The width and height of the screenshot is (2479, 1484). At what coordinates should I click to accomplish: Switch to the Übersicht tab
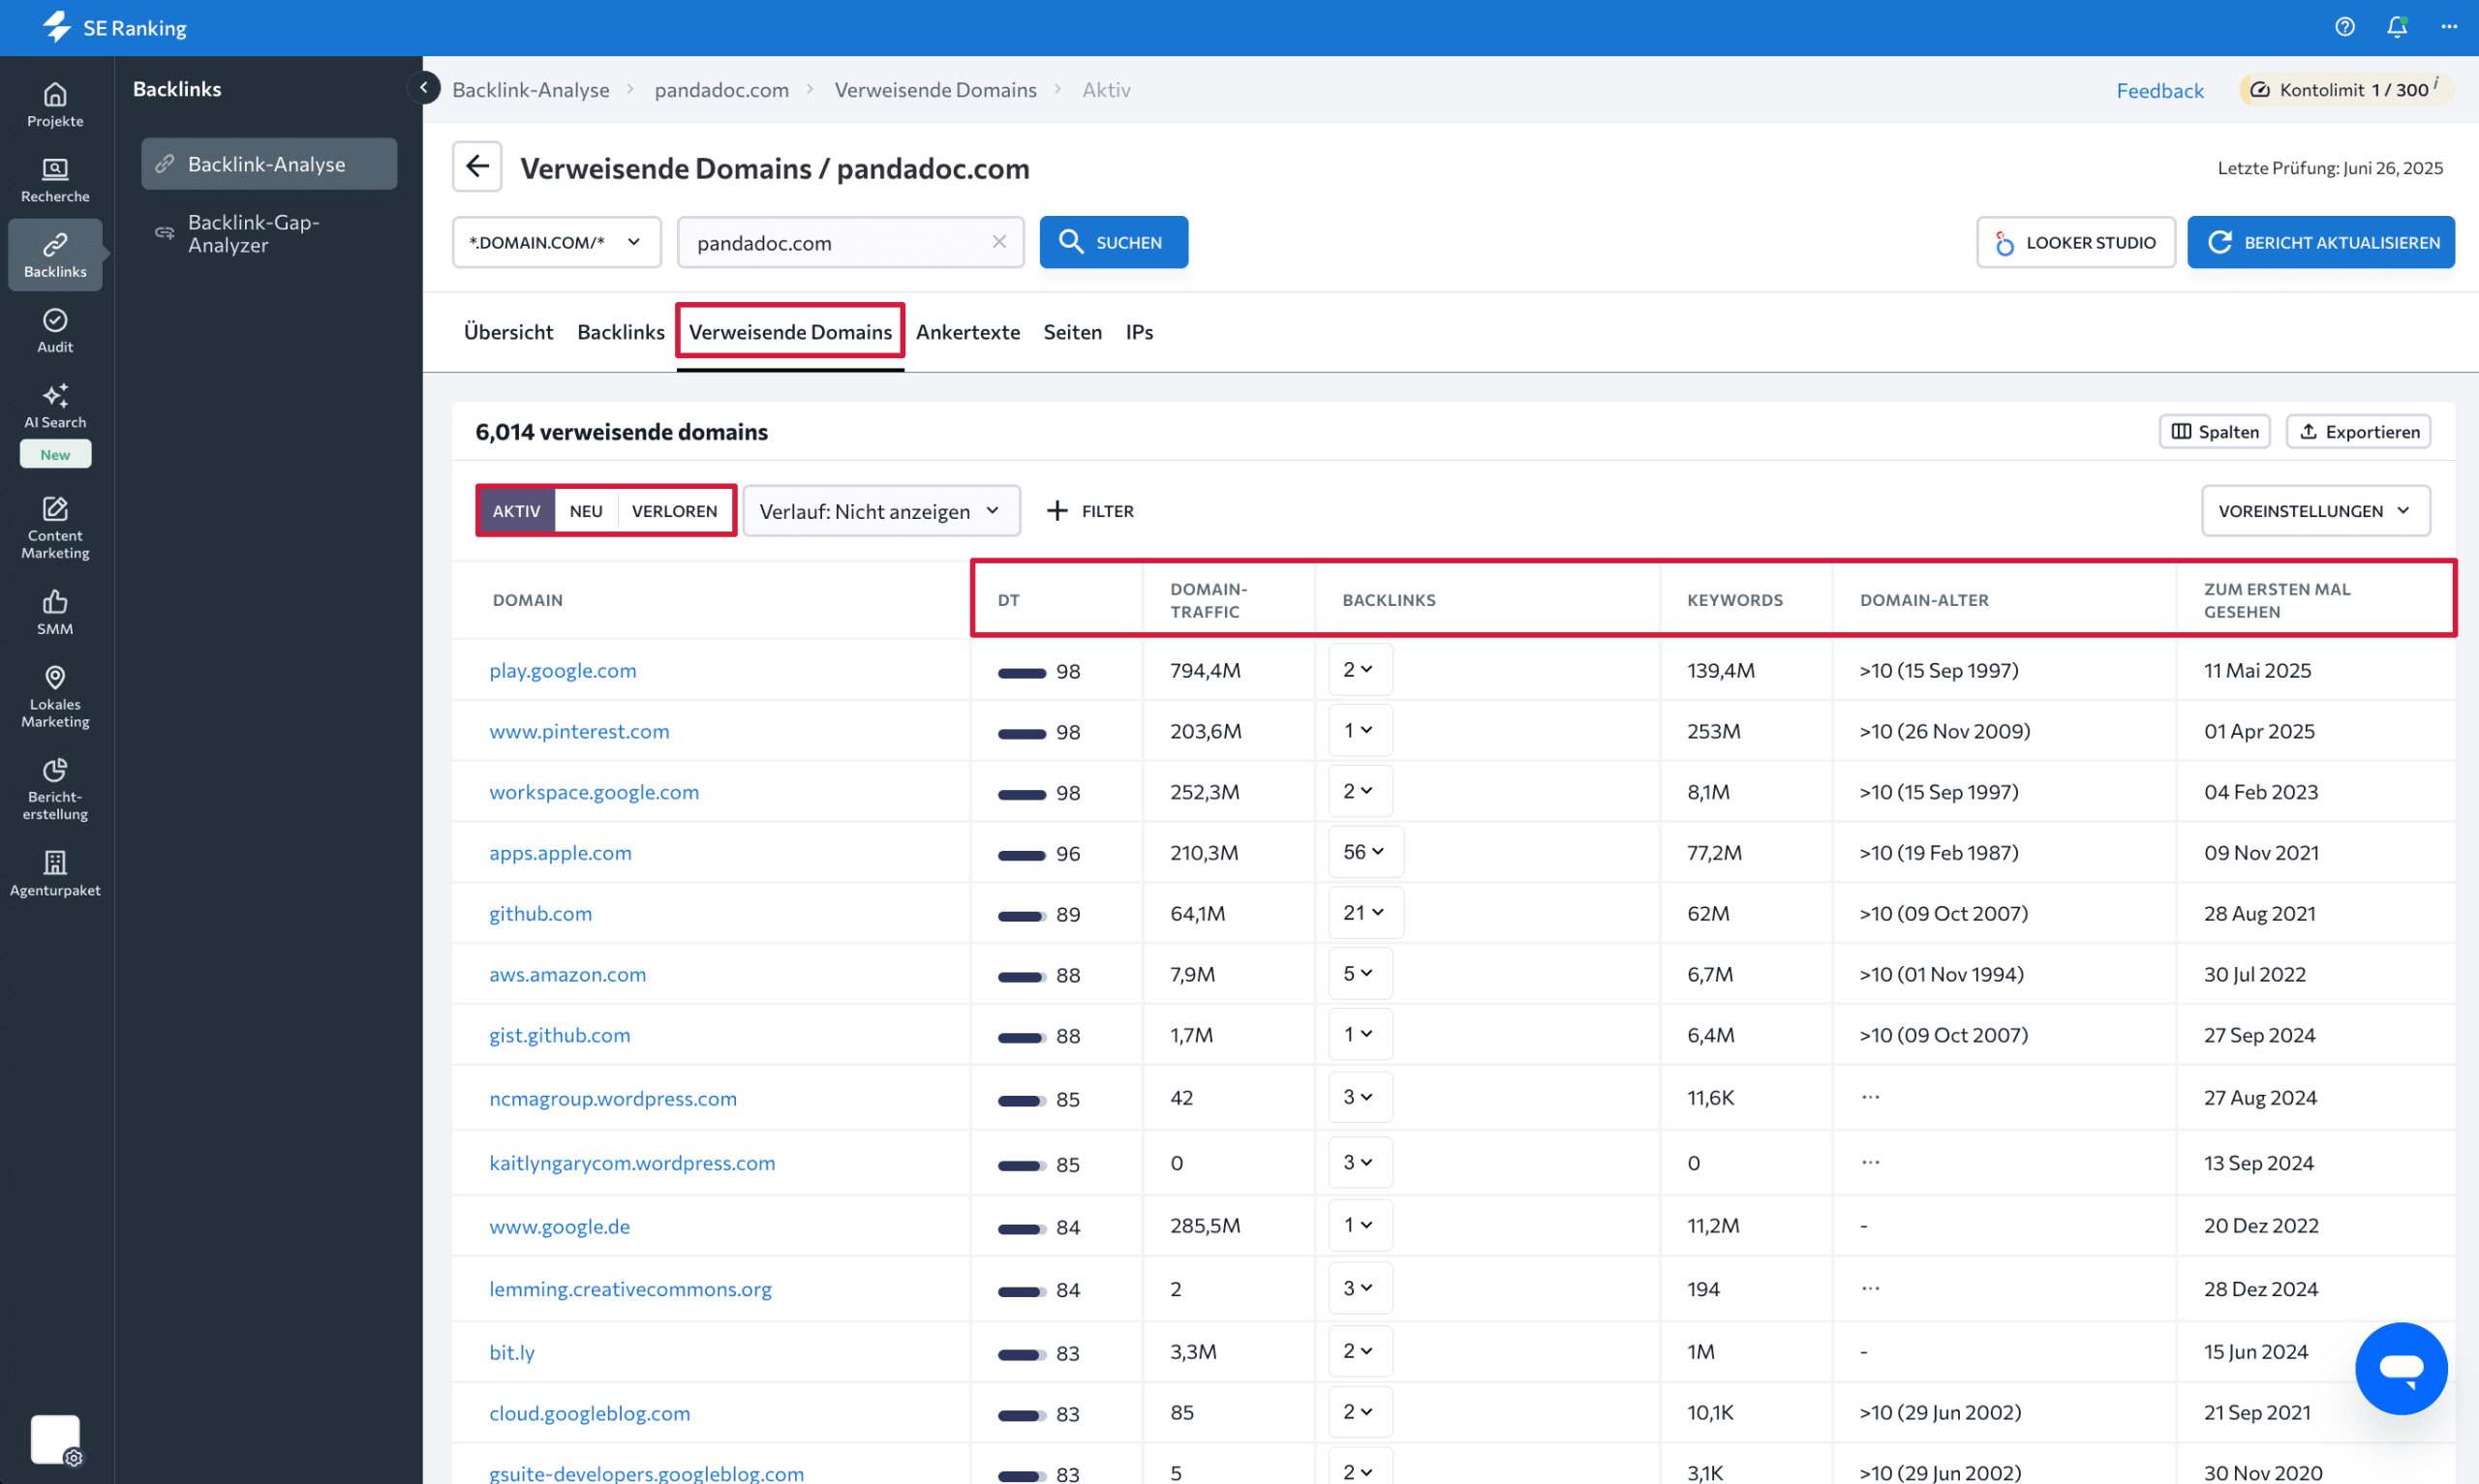pyautogui.click(x=508, y=332)
